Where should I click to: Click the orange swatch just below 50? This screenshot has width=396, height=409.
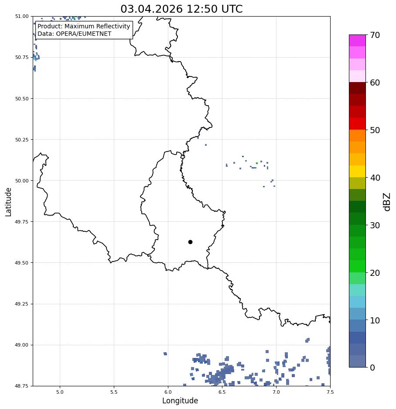[358, 136]
